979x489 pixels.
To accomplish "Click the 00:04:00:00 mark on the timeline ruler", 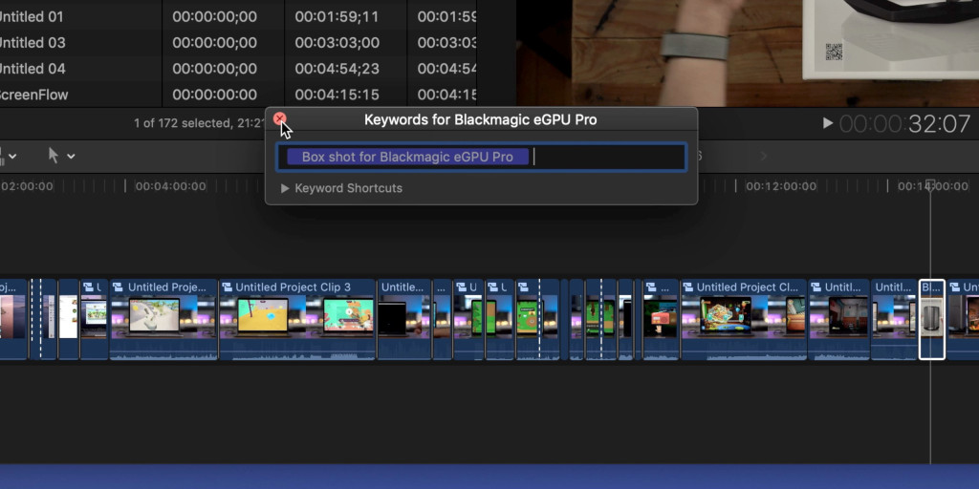I will point(170,186).
